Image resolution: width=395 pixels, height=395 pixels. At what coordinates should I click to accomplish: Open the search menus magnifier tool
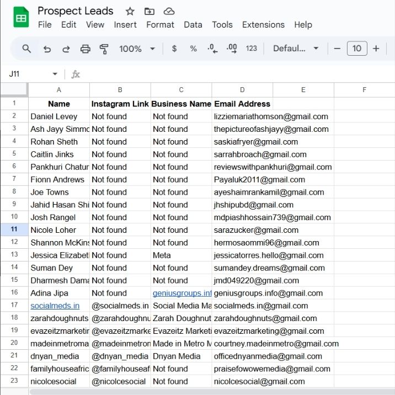pyautogui.click(x=26, y=49)
